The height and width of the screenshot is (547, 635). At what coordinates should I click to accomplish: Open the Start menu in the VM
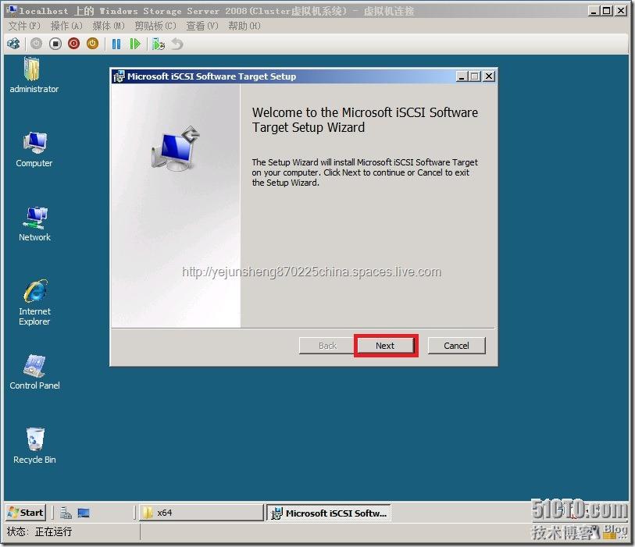(x=26, y=513)
